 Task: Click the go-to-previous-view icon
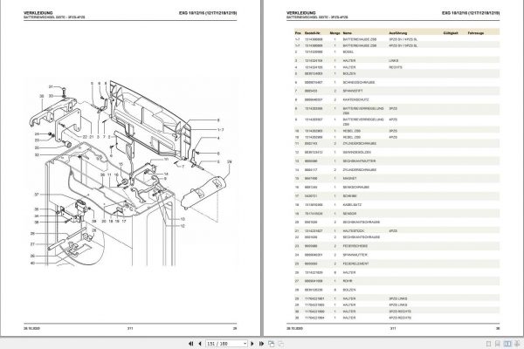tap(272, 344)
